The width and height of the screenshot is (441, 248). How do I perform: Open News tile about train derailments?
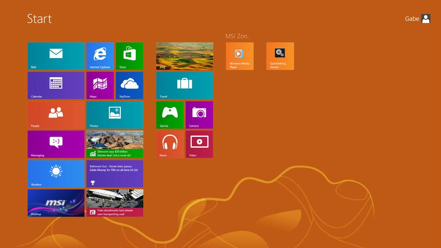point(115,203)
